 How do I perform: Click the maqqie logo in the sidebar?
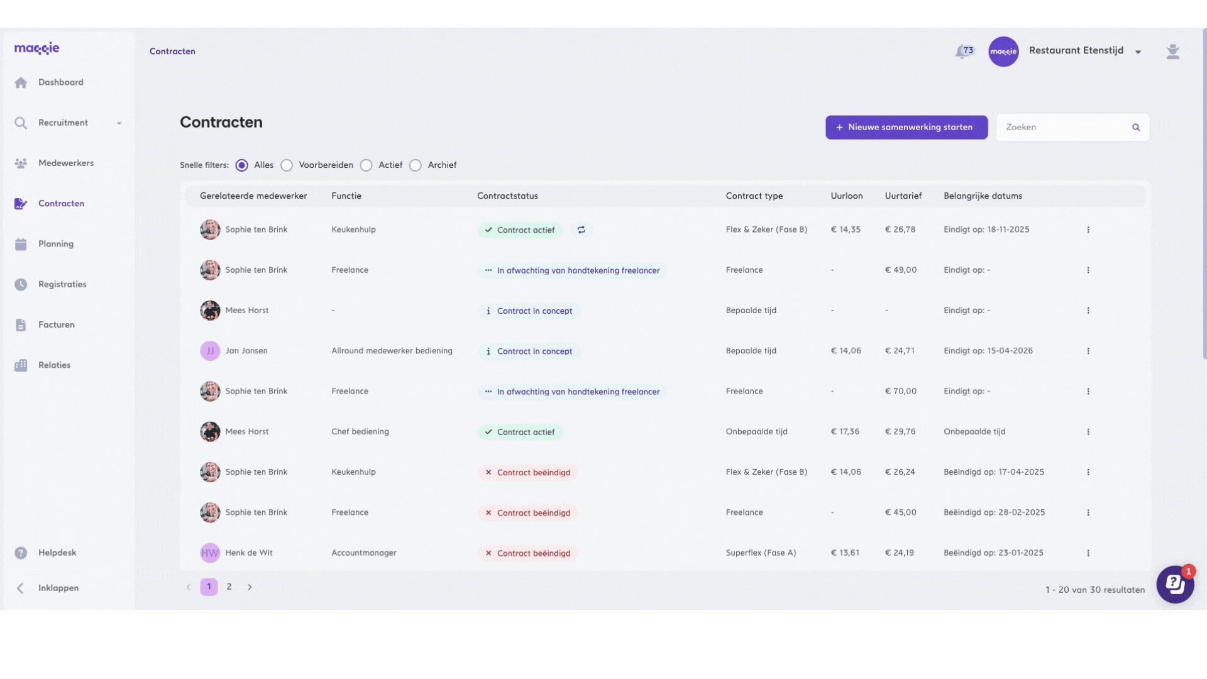37,48
